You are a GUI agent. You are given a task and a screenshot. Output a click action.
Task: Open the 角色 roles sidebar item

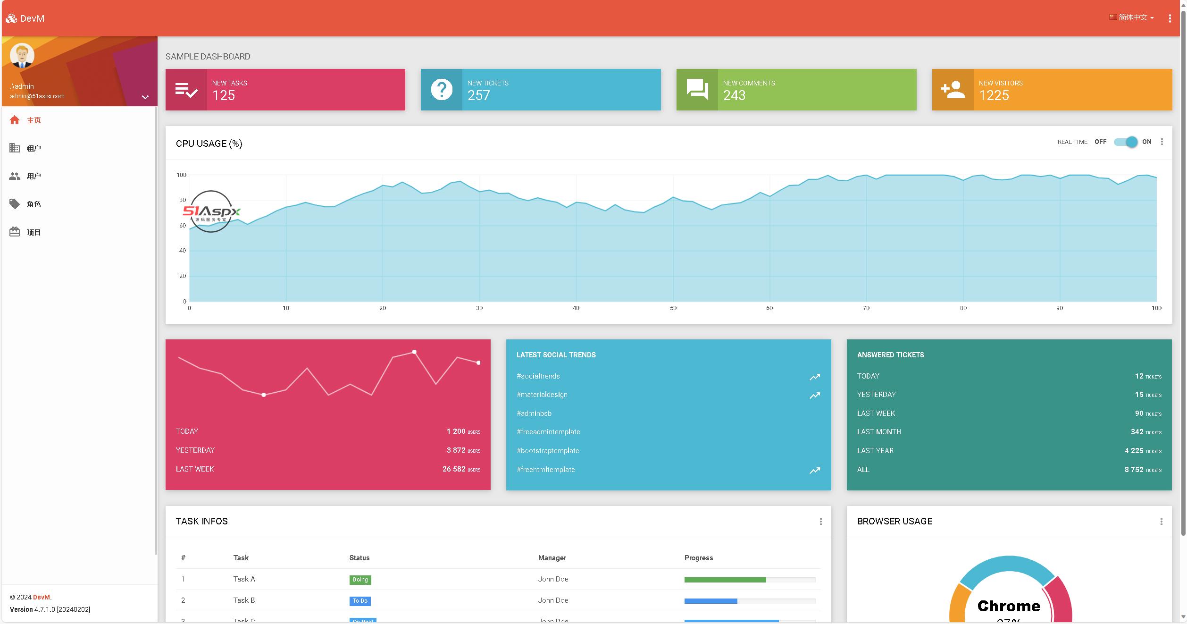coord(33,204)
